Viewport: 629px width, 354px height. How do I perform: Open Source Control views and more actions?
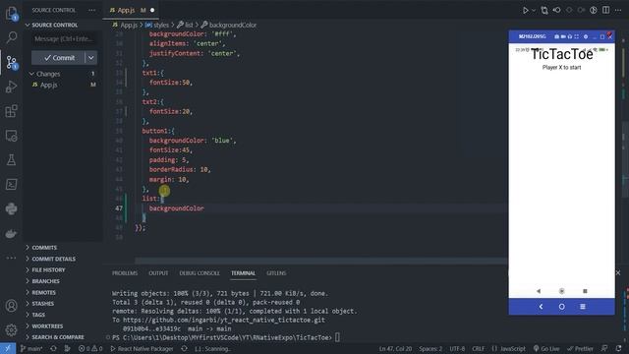click(91, 10)
